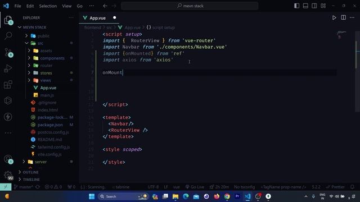Click the sync changes icon next to master
This screenshot has width=360, height=202.
pos(38,187)
